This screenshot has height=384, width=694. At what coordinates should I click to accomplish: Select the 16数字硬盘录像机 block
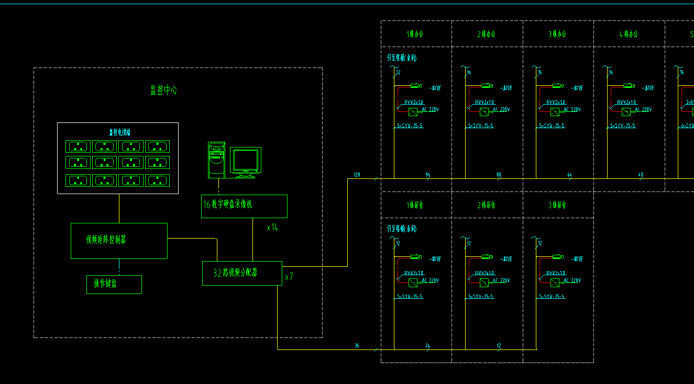point(244,206)
